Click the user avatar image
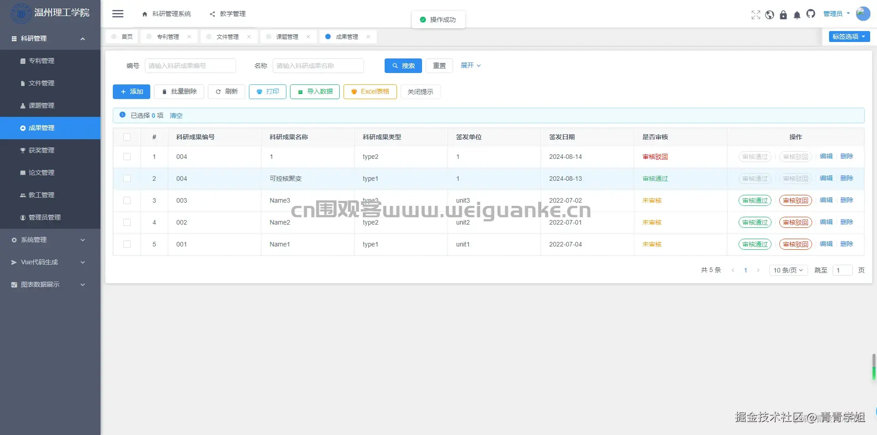Viewport: 877px width, 435px height. coord(863,14)
